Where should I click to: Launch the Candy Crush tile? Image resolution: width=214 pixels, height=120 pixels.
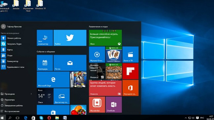pos(78,110)
